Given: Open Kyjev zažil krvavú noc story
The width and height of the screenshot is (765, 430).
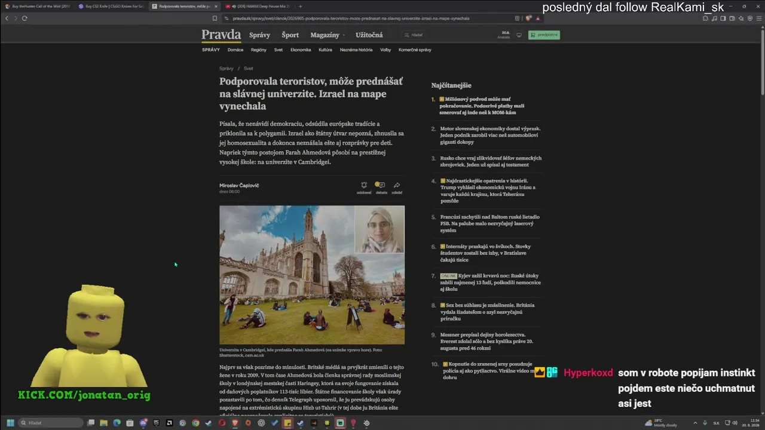Looking at the screenshot, I should coord(490,282).
